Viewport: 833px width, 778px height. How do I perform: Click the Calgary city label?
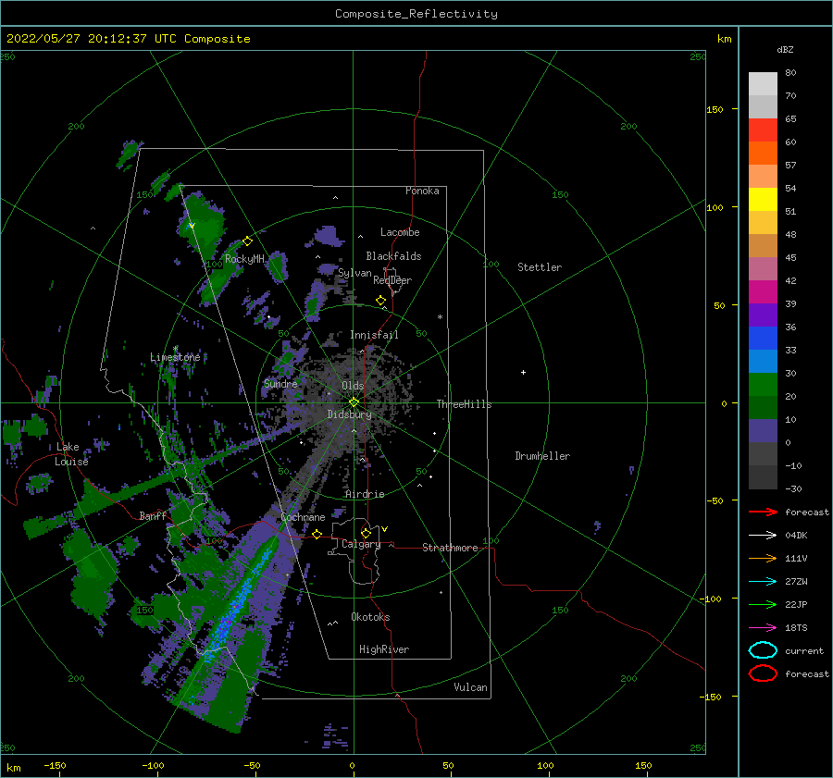point(361,544)
